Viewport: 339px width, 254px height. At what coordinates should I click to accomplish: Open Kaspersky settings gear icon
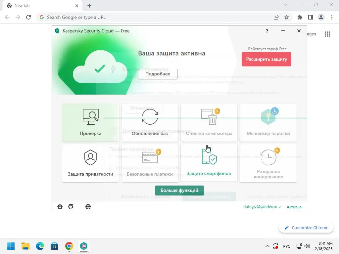(x=60, y=207)
